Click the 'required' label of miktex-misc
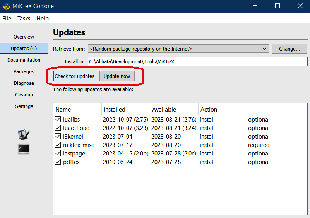Screen dimensions: 310x218 pyautogui.click(x=259, y=145)
